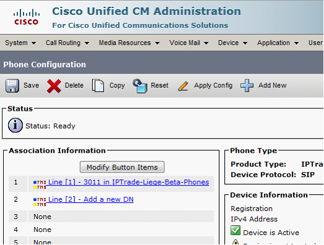Viewport: 324px width, 245px height.
Task: Open the Voice Mail menu
Action: (x=189, y=43)
